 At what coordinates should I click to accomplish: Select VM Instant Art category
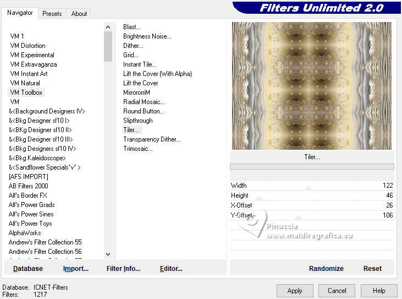(29, 74)
